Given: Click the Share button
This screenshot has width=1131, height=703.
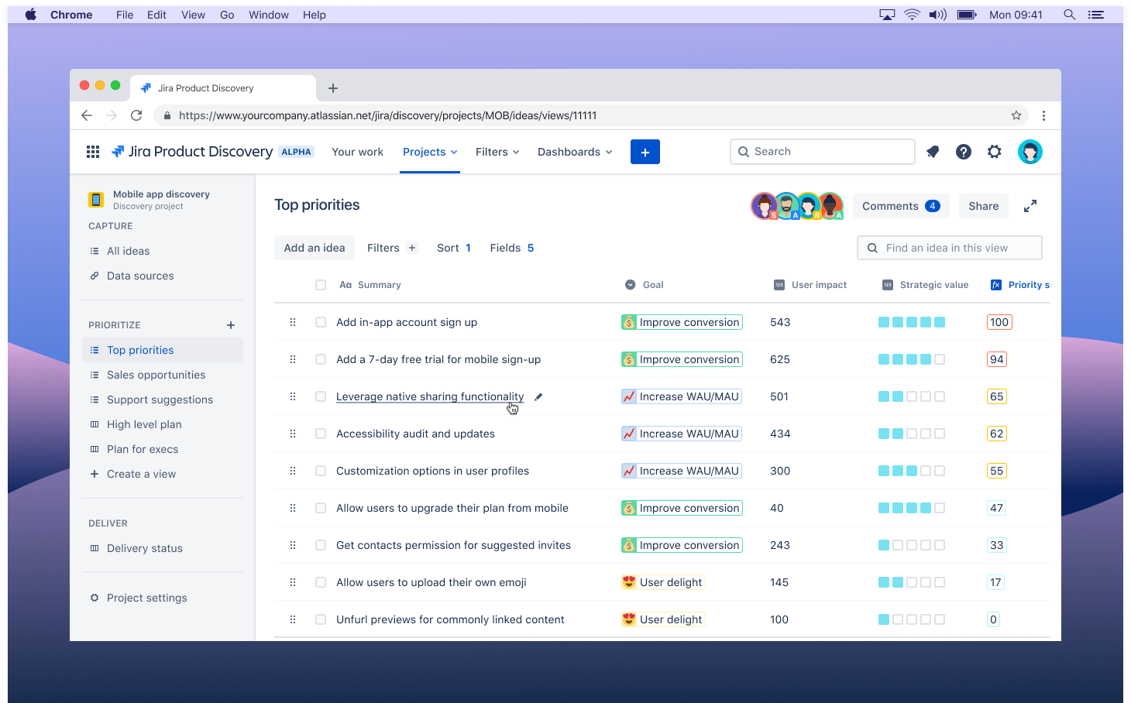Looking at the screenshot, I should tap(984, 206).
